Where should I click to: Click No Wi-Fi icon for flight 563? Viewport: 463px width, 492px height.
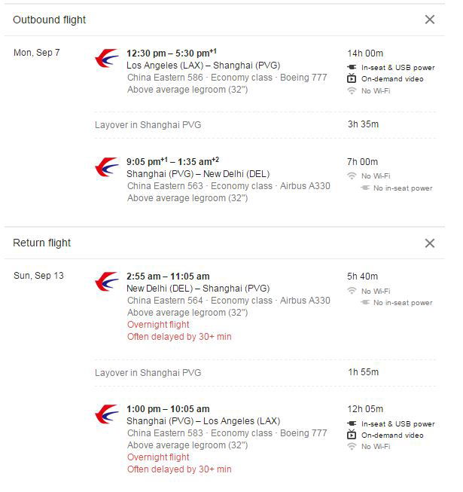(x=352, y=176)
